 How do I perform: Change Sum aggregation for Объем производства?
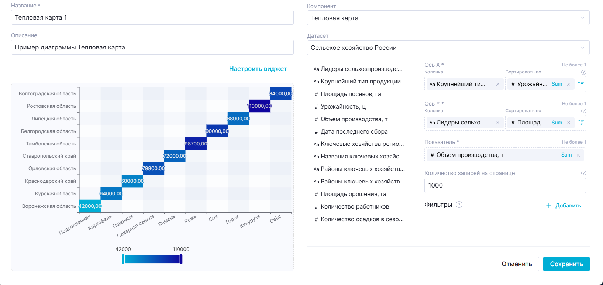tap(566, 155)
